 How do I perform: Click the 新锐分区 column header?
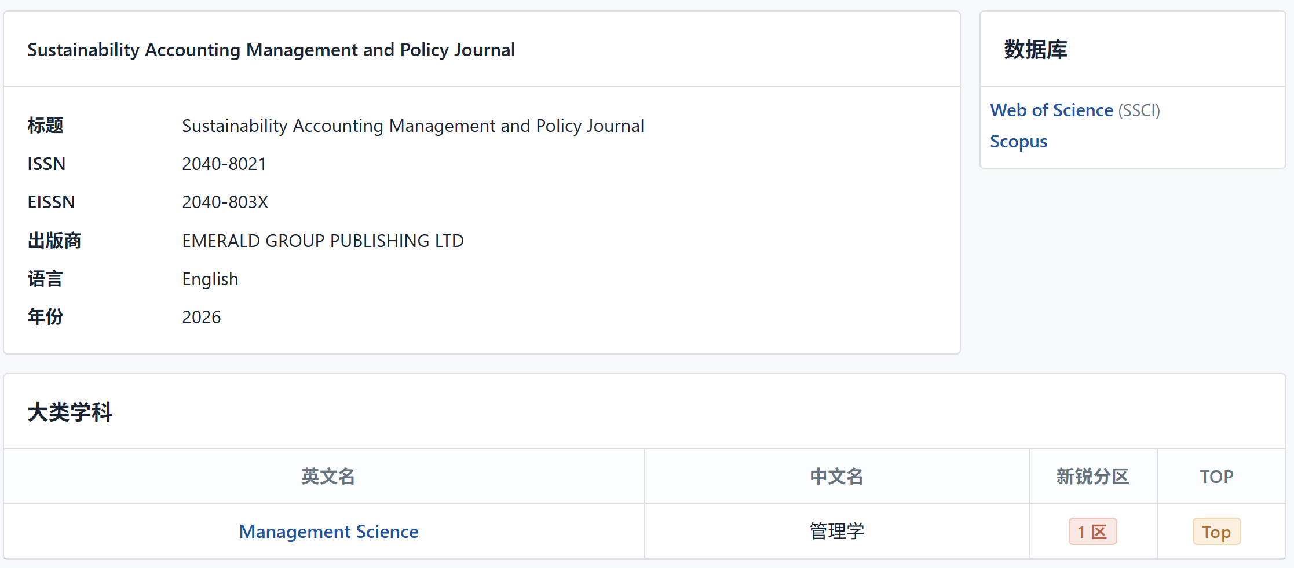click(x=1092, y=477)
